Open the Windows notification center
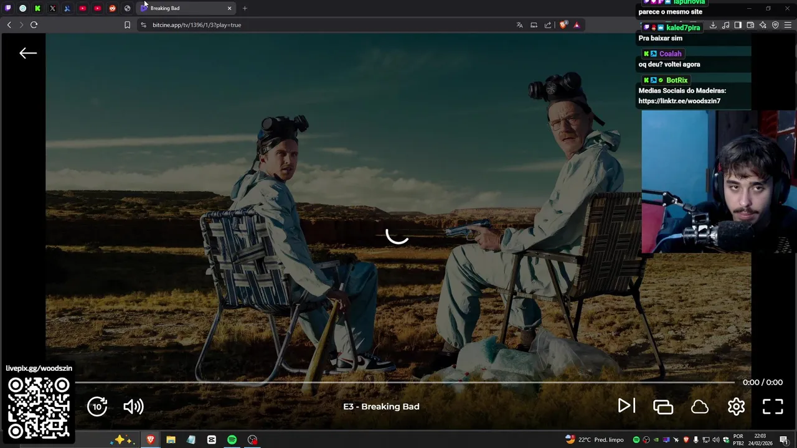Viewport: 797px width, 448px height. tap(784, 440)
